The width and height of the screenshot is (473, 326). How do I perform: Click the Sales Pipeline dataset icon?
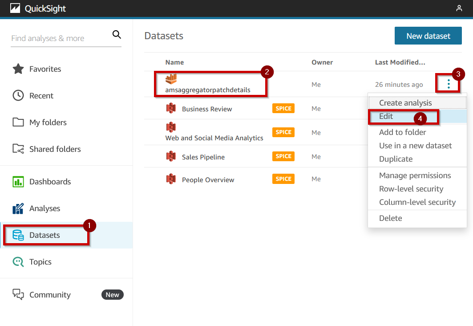pos(171,156)
